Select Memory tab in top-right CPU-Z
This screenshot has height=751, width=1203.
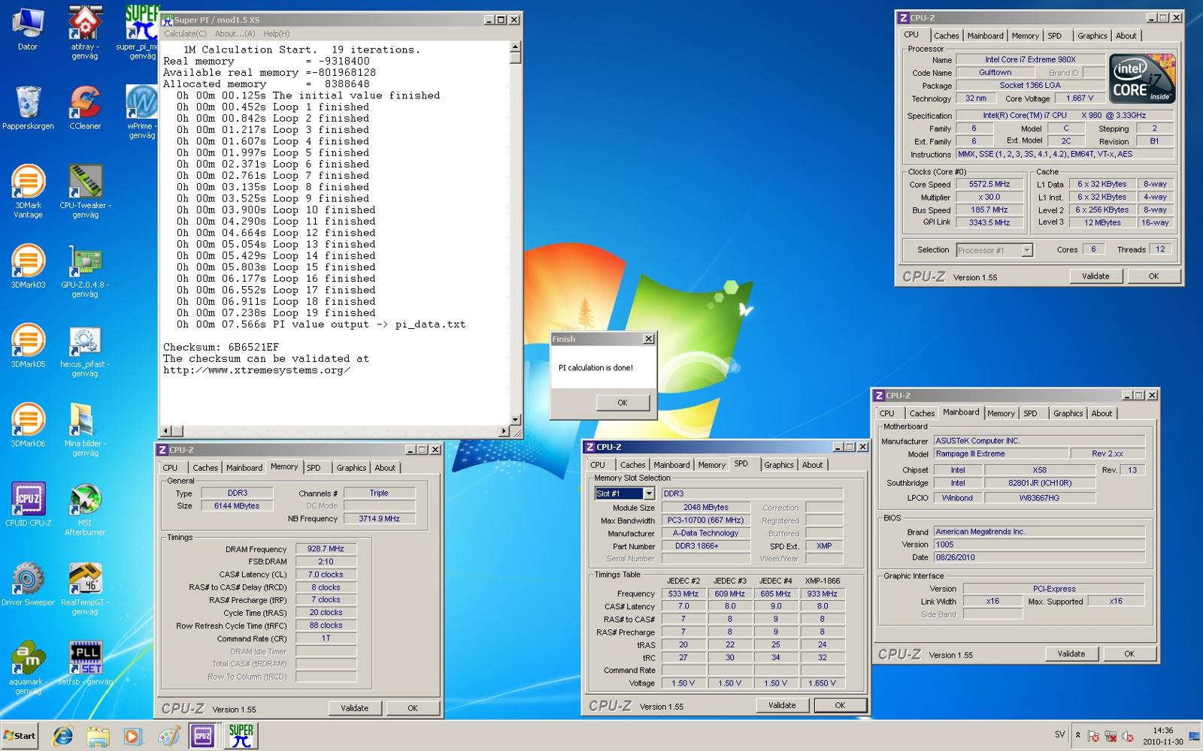(x=1025, y=36)
